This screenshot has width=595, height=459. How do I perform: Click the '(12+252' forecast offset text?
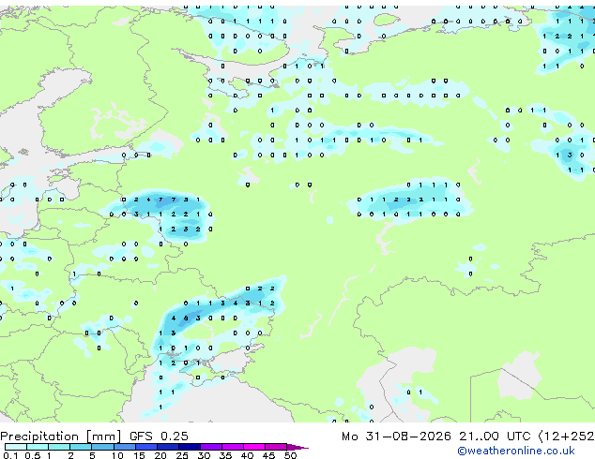pyautogui.click(x=566, y=437)
